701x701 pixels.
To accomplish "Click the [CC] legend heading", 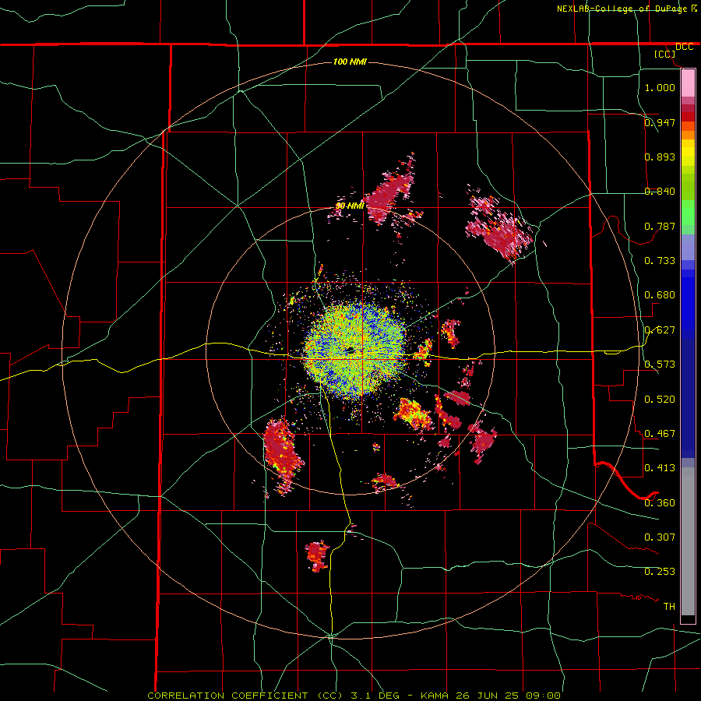I will click(665, 55).
